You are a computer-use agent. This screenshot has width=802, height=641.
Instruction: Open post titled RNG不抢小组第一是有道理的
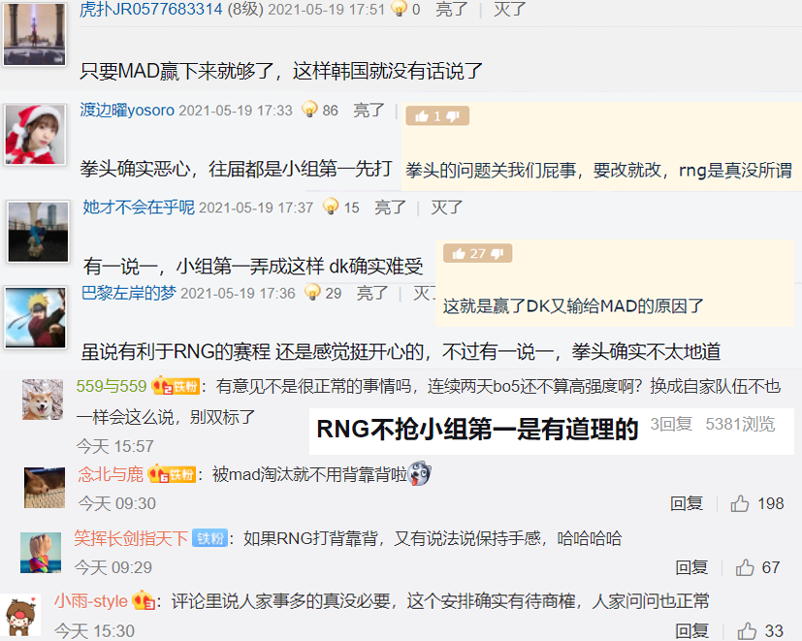pyautogui.click(x=477, y=429)
